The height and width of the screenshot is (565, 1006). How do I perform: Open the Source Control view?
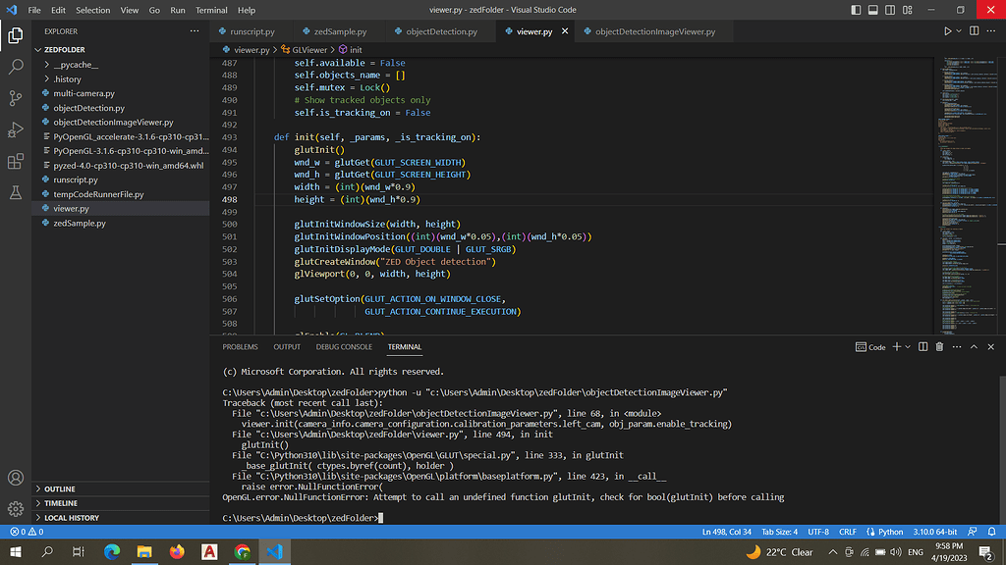coord(16,98)
